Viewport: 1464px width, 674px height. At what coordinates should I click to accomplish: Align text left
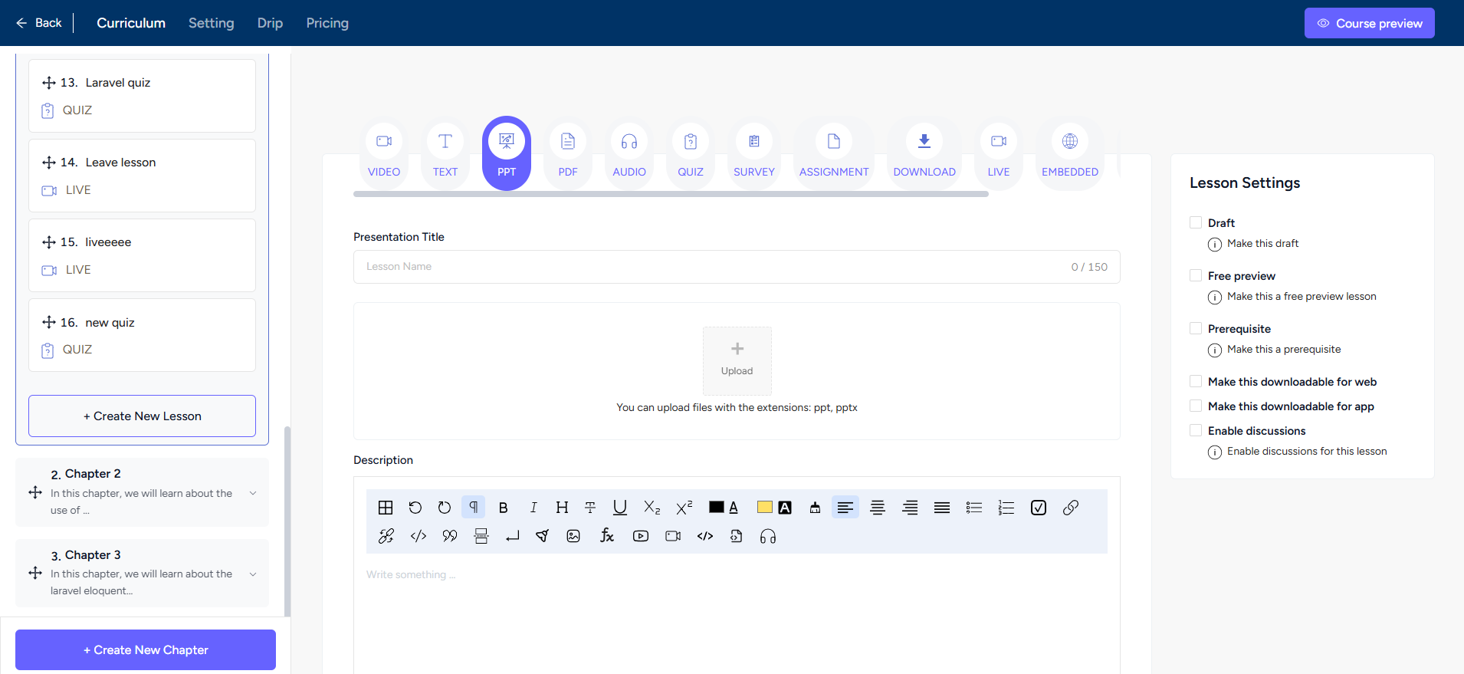845,508
